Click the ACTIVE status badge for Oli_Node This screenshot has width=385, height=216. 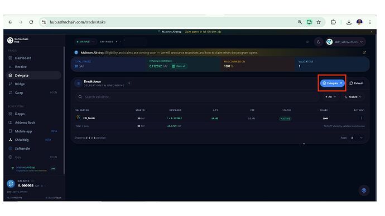(286, 119)
